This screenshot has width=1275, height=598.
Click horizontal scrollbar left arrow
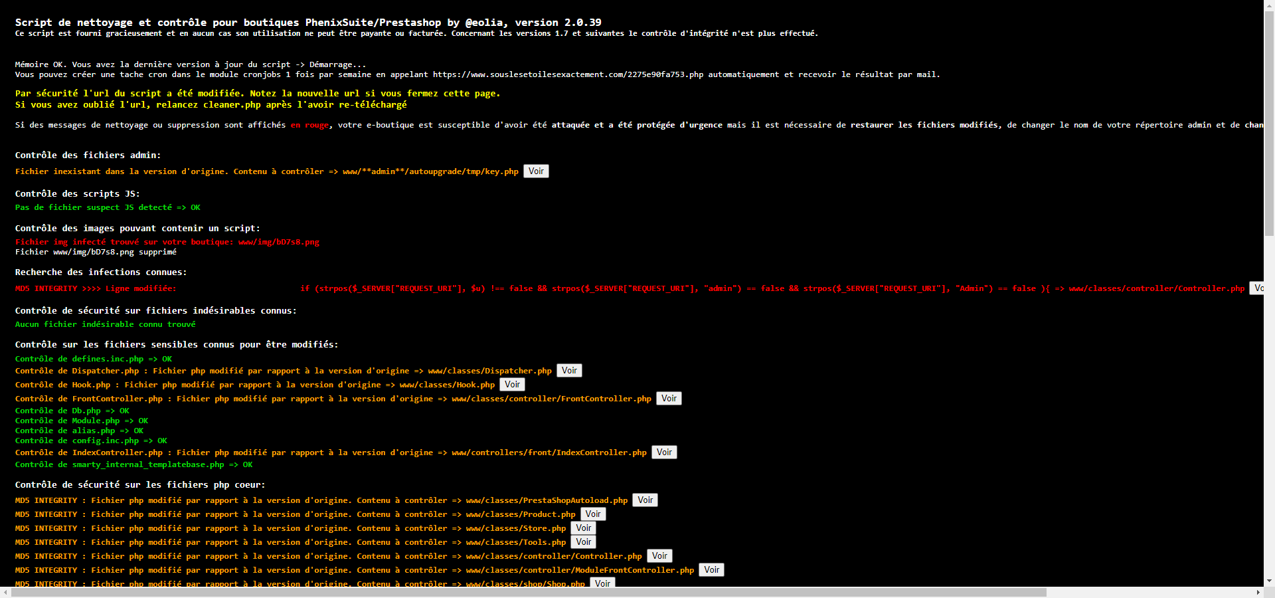(x=5, y=592)
